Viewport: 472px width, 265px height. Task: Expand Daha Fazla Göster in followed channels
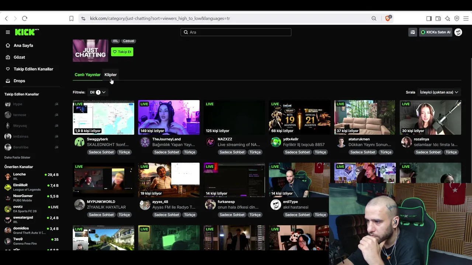tap(17, 158)
